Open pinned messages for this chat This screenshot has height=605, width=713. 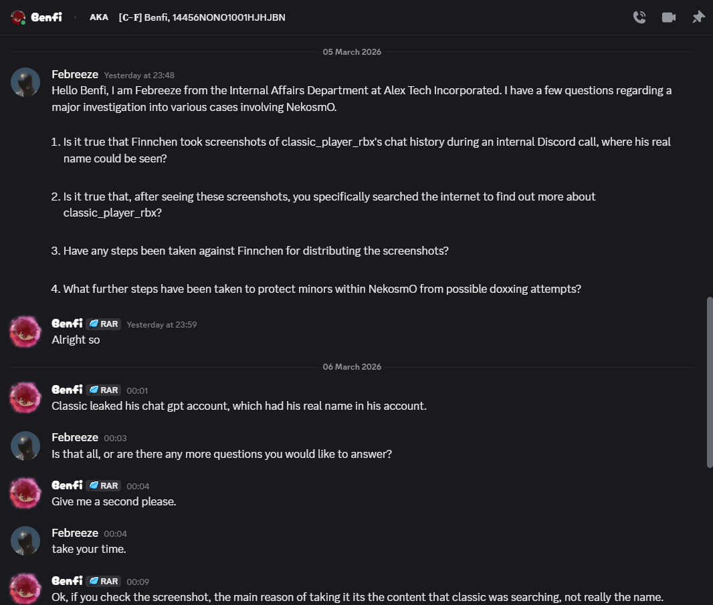pyautogui.click(x=698, y=17)
